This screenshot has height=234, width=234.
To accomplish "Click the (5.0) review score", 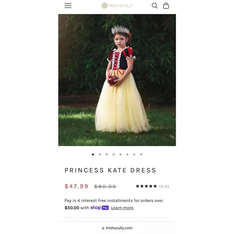I will pos(164,186).
